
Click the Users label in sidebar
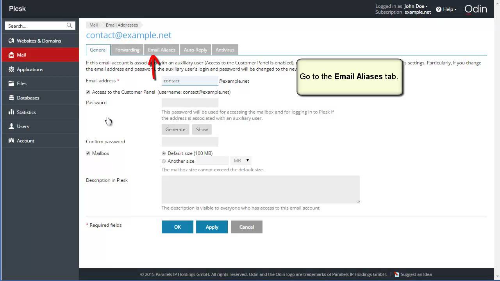pyautogui.click(x=23, y=126)
